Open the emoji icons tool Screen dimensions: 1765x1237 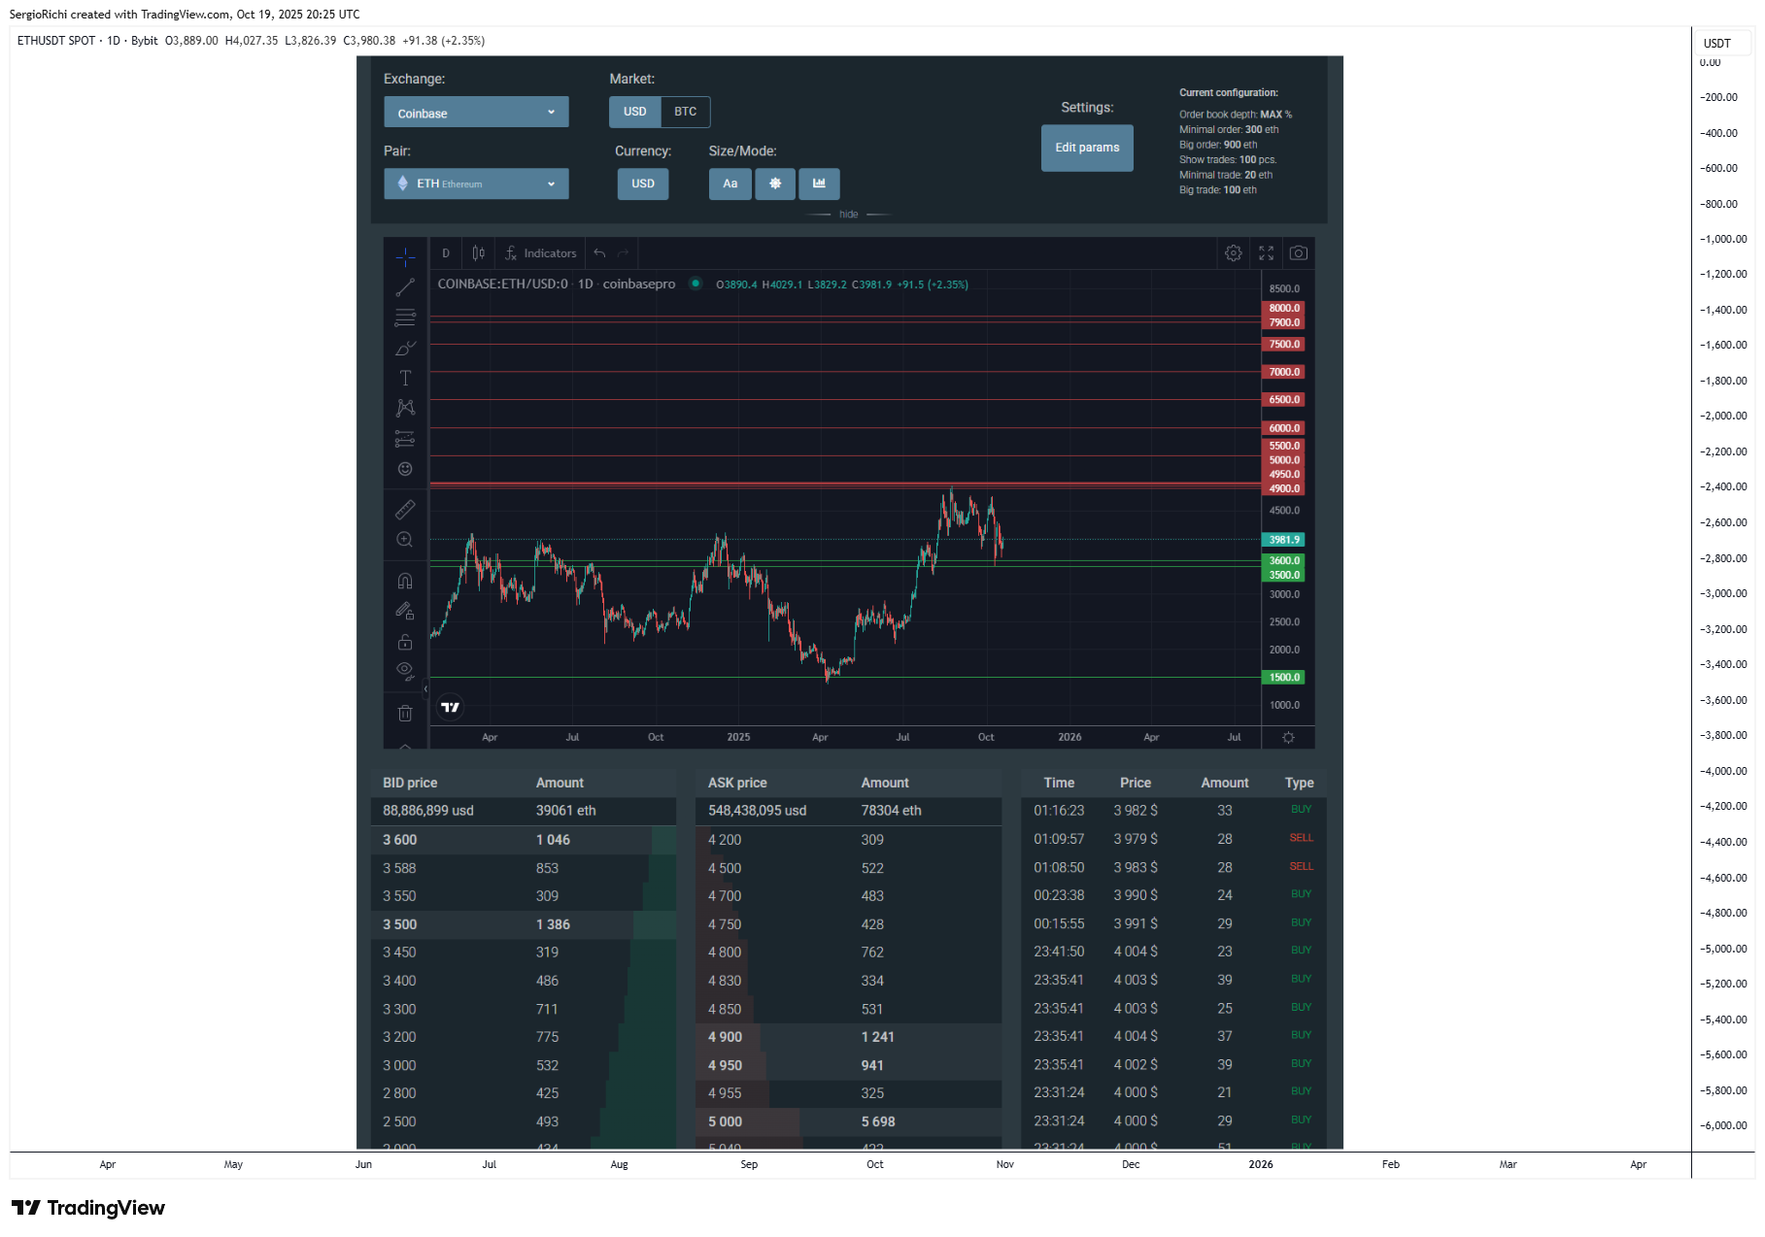click(405, 469)
